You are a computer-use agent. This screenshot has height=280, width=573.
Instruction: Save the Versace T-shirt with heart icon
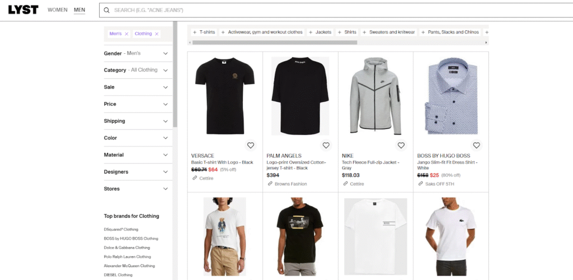[250, 145]
